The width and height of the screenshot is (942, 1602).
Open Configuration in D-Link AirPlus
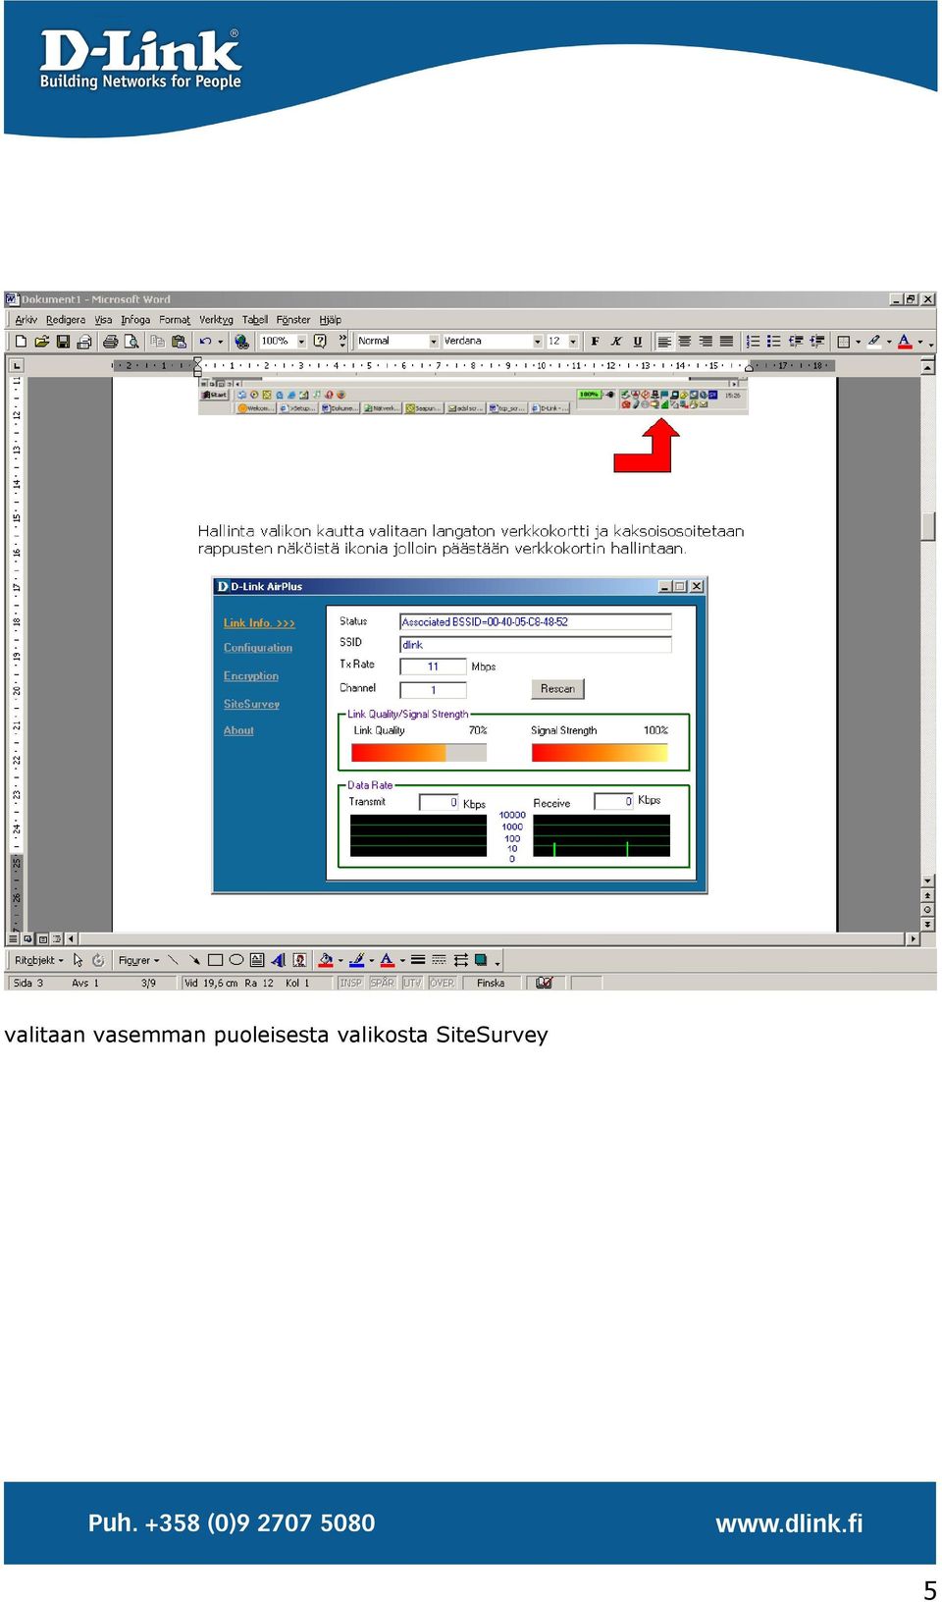pos(258,648)
